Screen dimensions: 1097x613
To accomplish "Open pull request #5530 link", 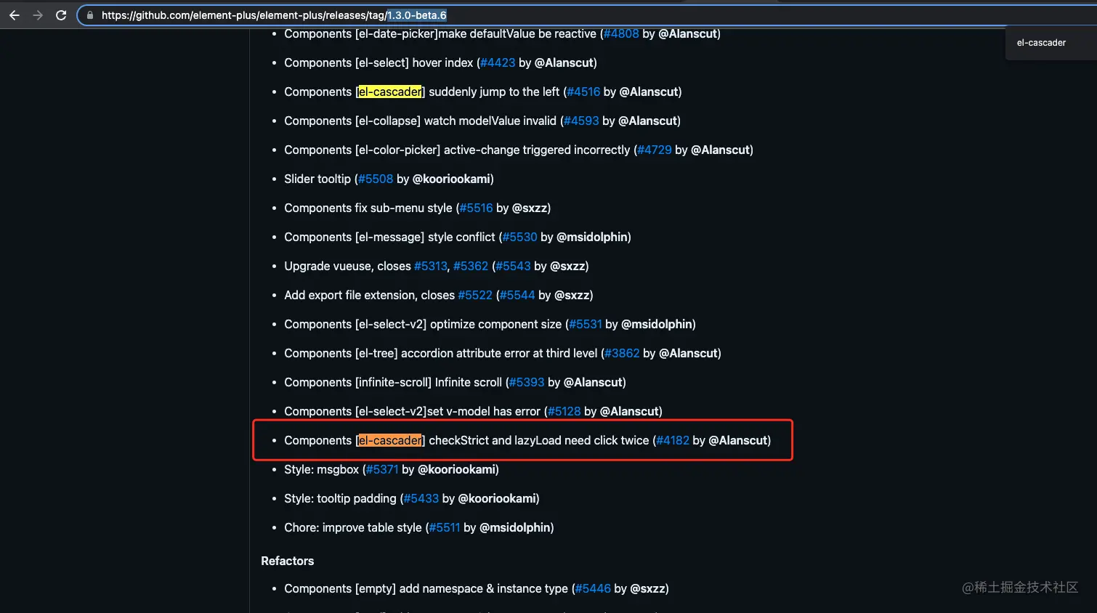I will (x=520, y=237).
